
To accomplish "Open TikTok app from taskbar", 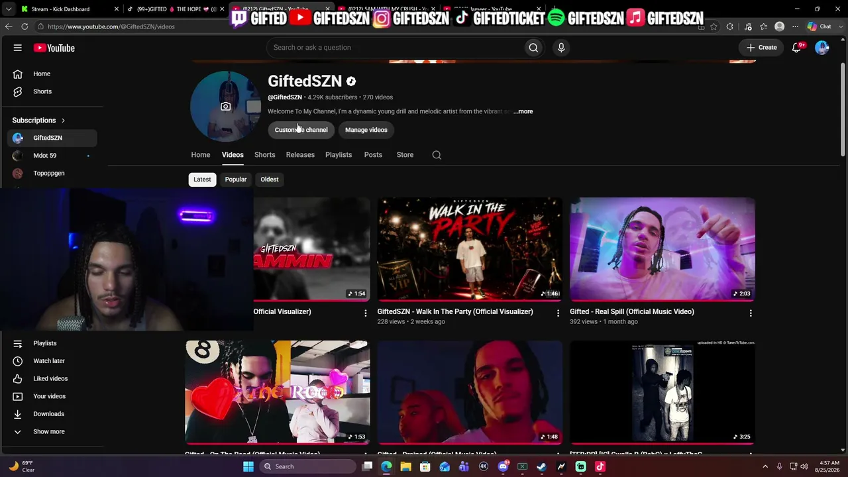I will click(x=600, y=466).
